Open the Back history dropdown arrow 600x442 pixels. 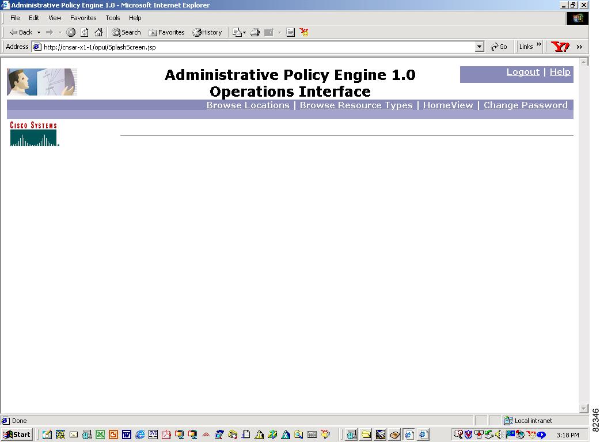click(x=39, y=32)
